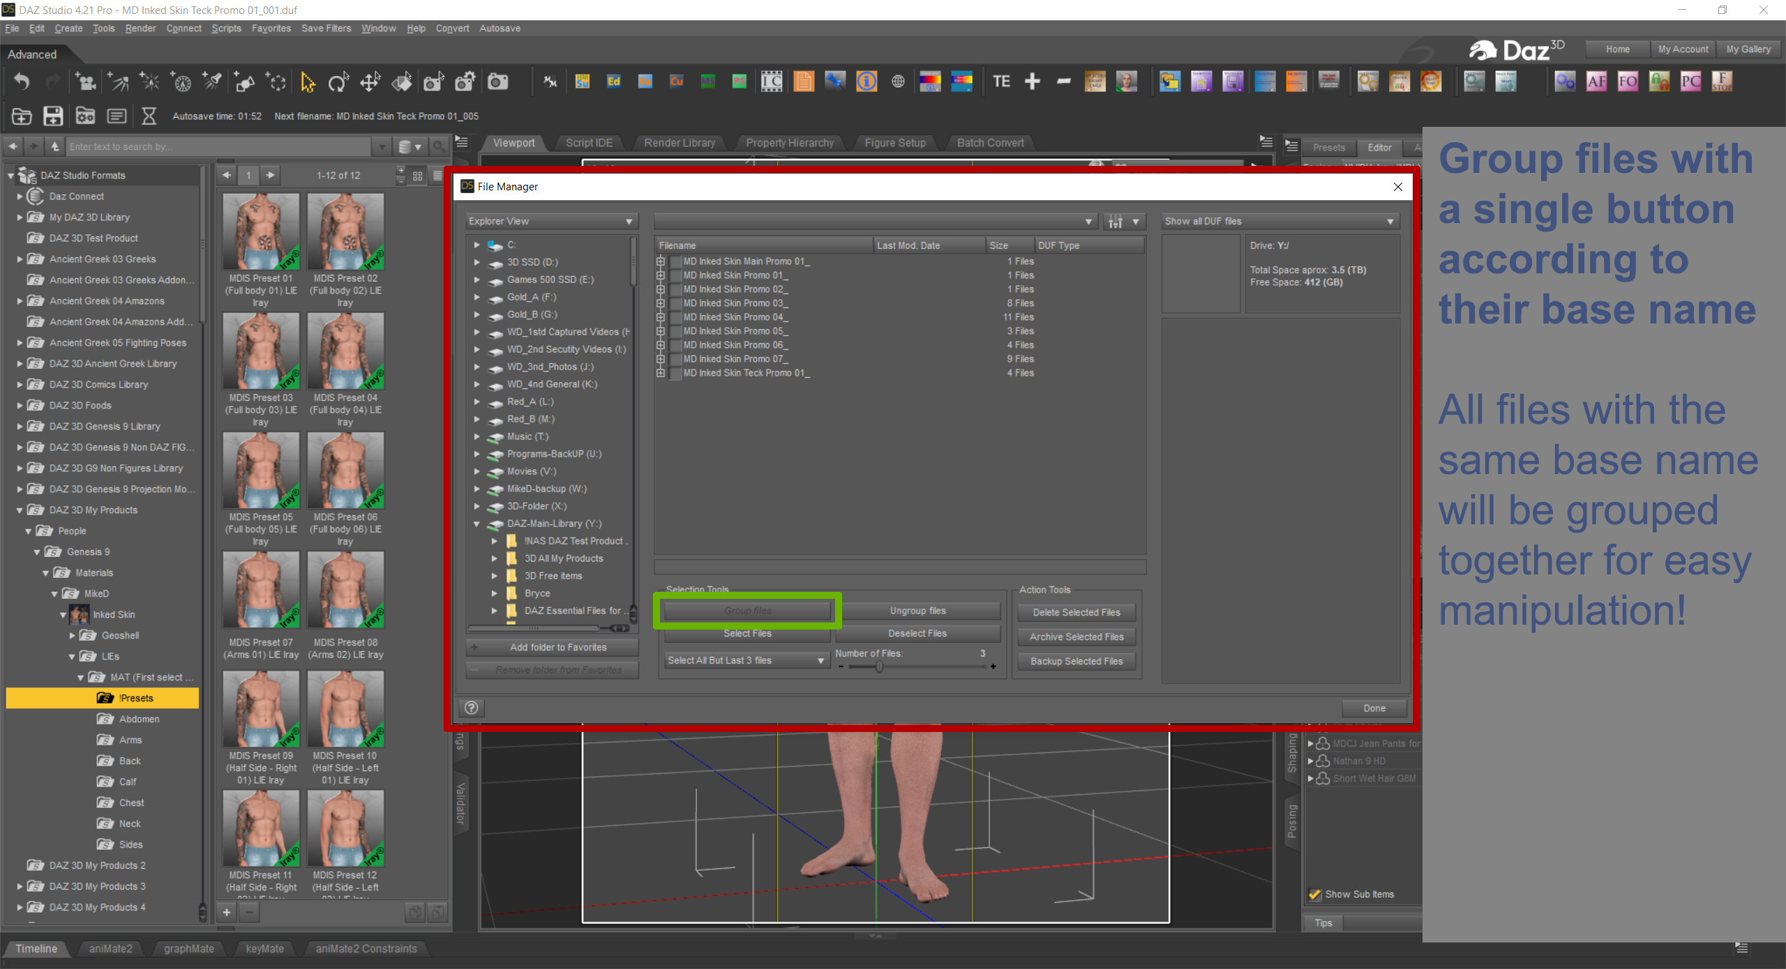Check the MD Inked Skin Promo 07_ box
1786x969 pixels.
coord(675,359)
